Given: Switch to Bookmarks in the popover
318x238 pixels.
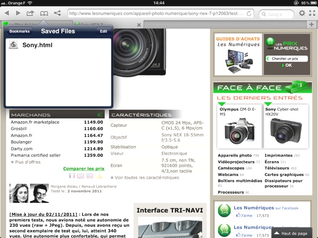Looking at the screenshot, I should pyautogui.click(x=19, y=31).
